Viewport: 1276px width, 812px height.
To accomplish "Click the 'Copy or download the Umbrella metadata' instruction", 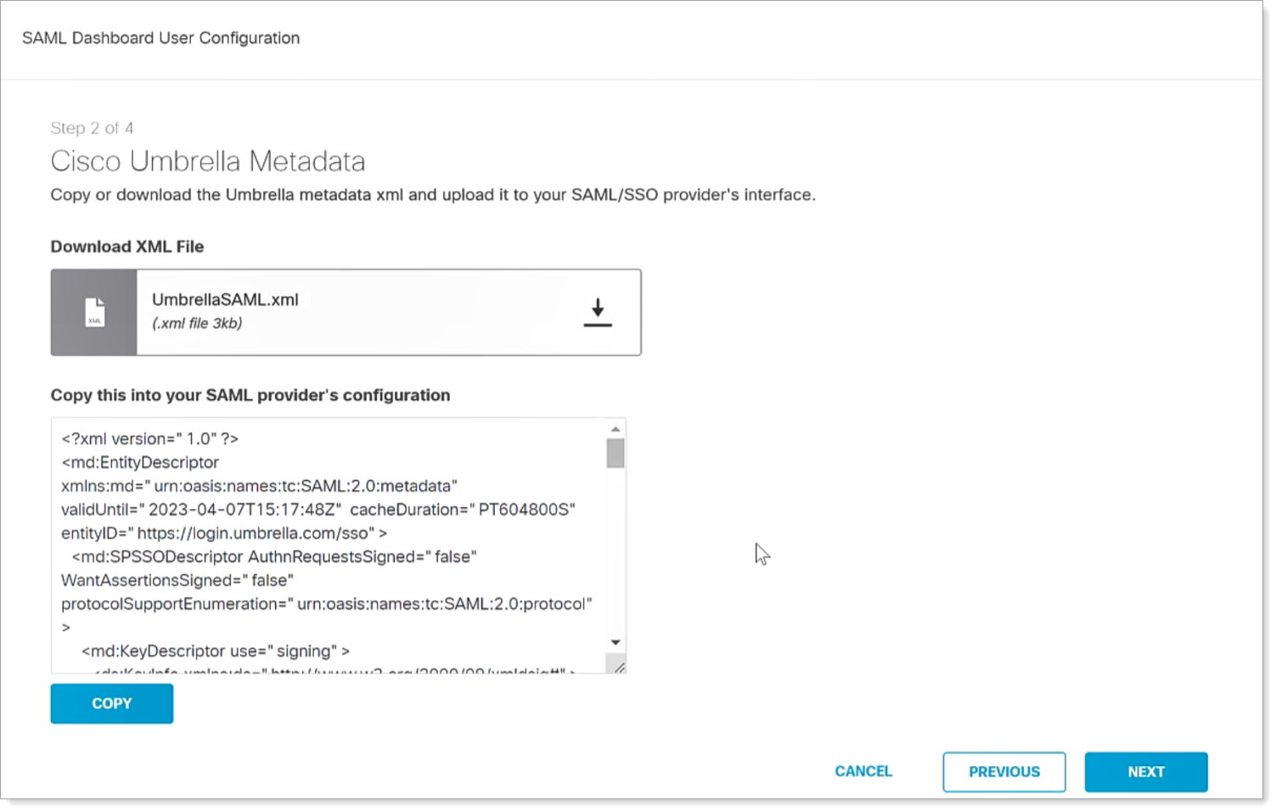I will pyautogui.click(x=433, y=195).
